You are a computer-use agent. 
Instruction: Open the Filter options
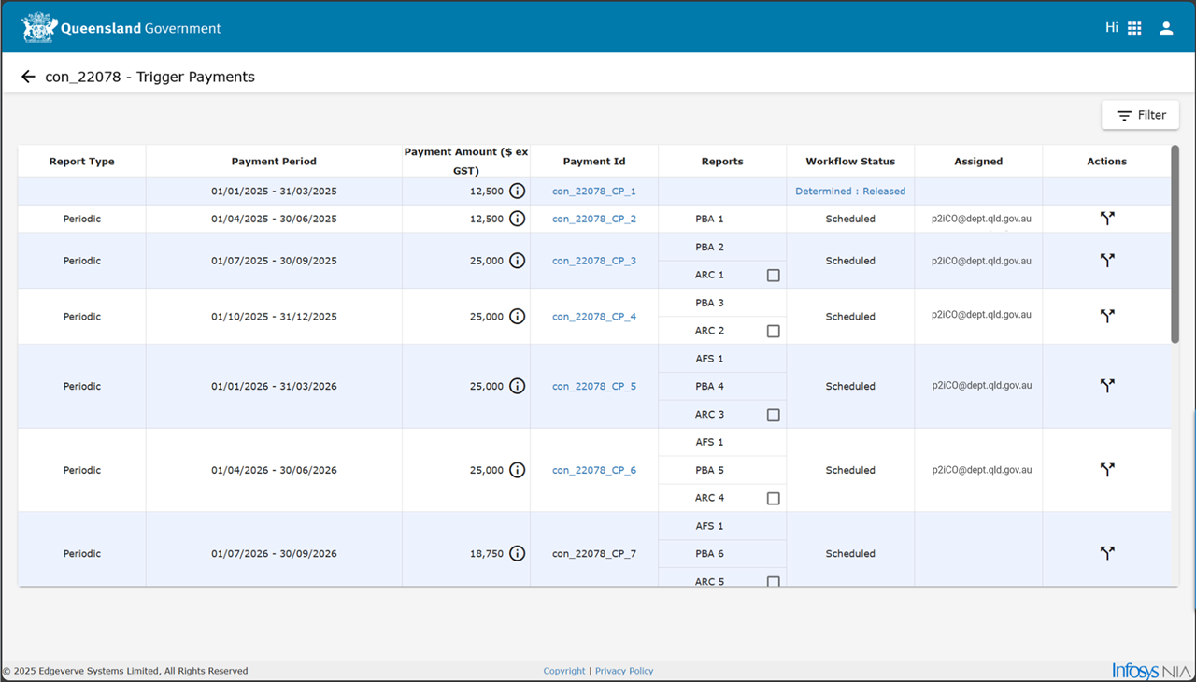click(x=1140, y=115)
